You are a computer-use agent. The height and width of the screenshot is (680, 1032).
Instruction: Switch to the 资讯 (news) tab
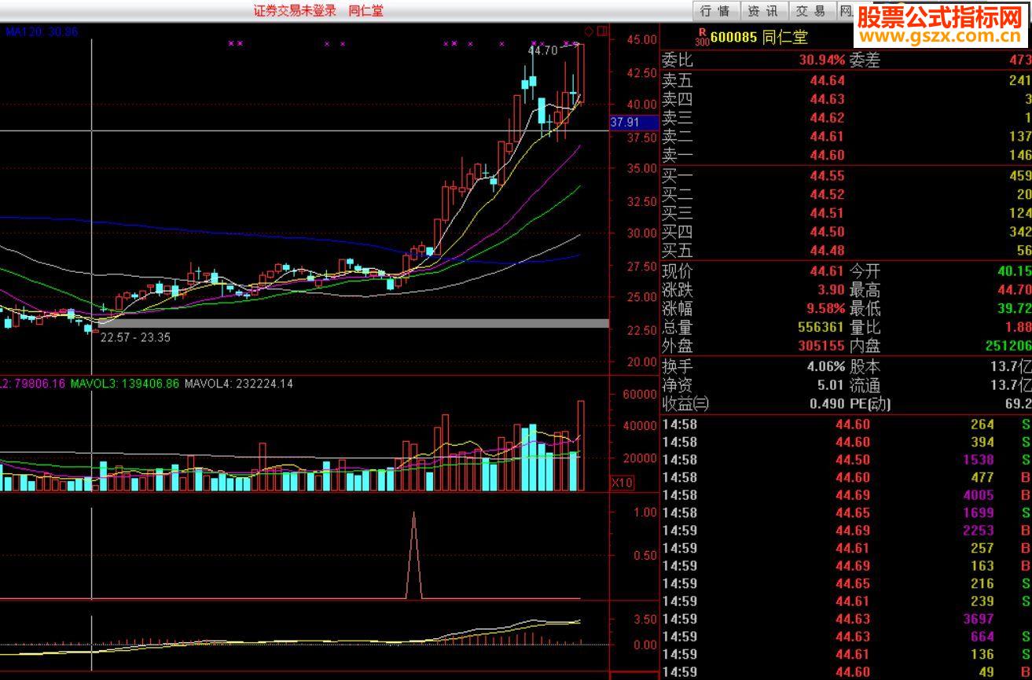click(762, 11)
